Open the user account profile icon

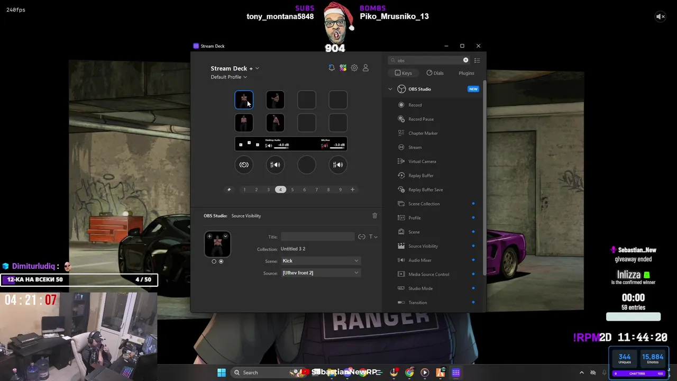tap(365, 68)
